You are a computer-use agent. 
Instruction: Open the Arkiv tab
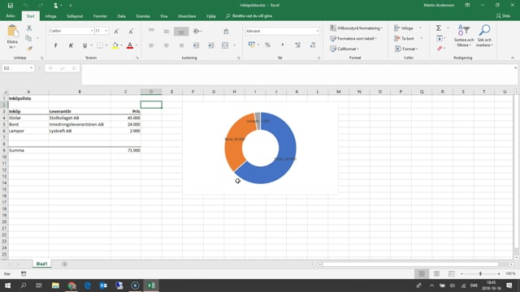tap(11, 16)
